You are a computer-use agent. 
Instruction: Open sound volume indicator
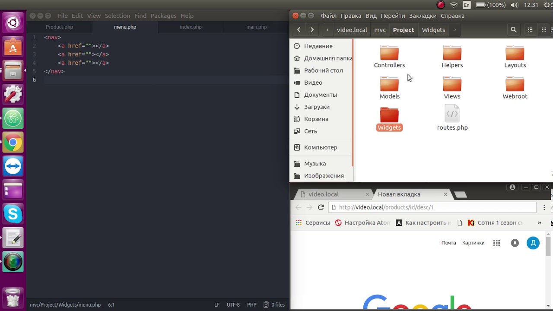pos(514,5)
